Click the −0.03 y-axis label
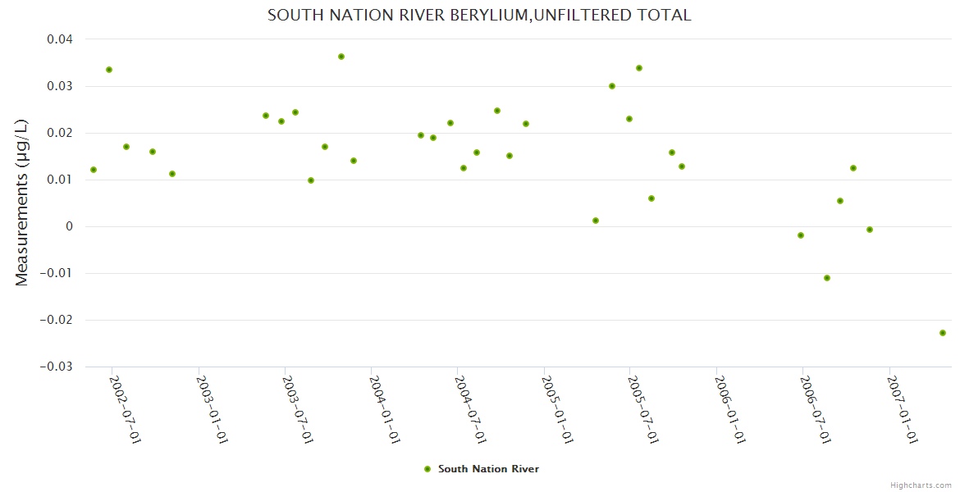 tap(56, 367)
